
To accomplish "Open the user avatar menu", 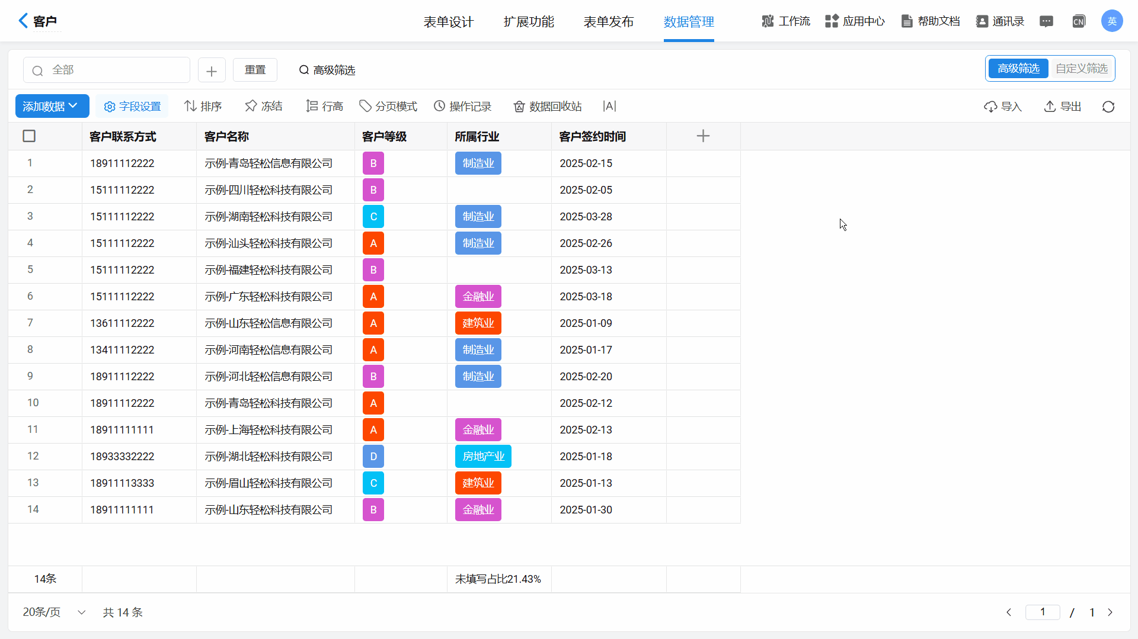I will [1112, 21].
